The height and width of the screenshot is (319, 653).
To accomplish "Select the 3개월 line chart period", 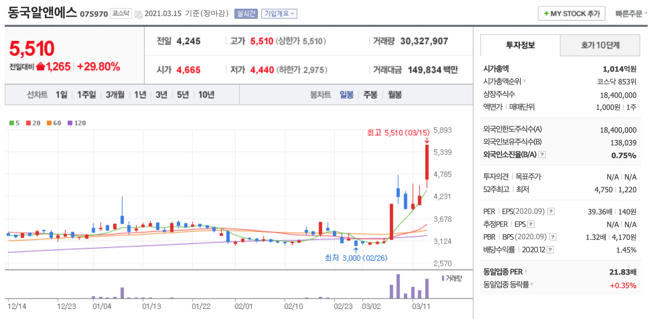I will click(x=115, y=95).
